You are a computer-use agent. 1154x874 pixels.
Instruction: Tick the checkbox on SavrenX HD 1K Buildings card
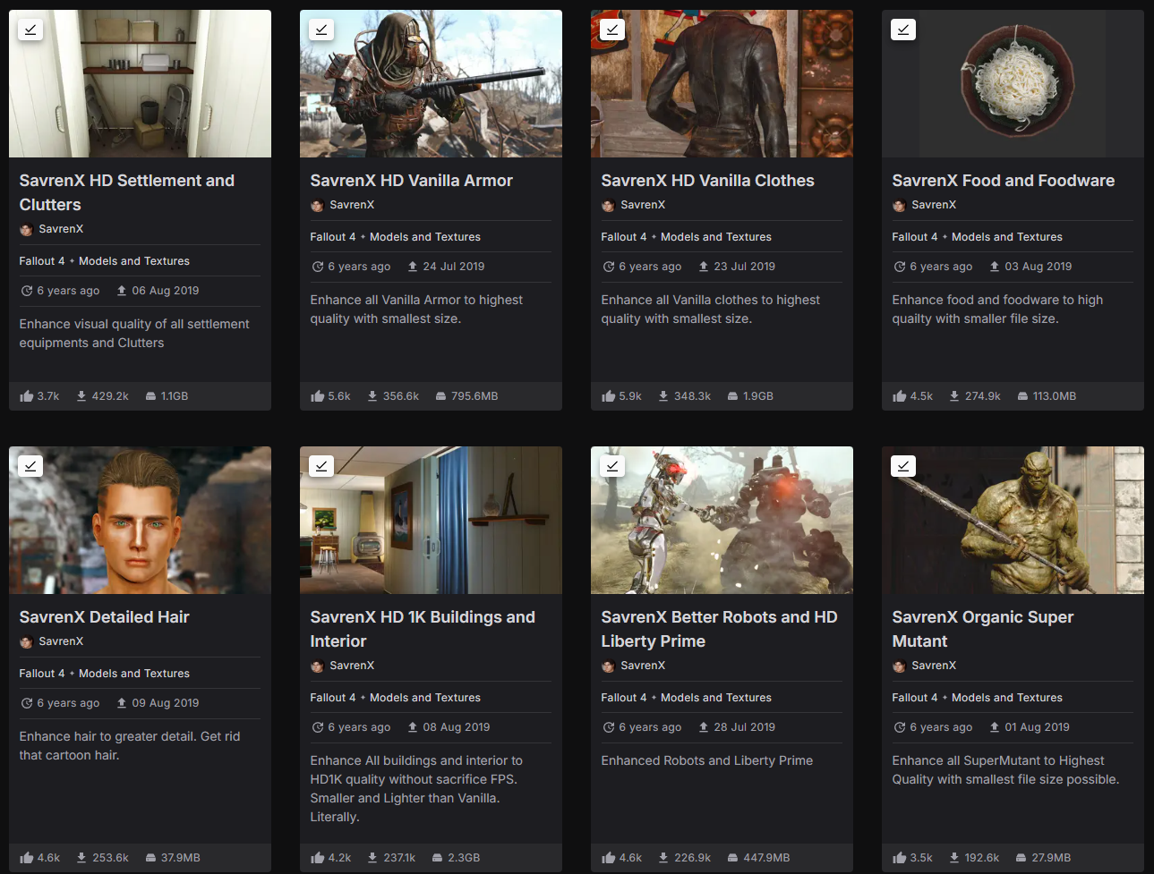coord(321,466)
